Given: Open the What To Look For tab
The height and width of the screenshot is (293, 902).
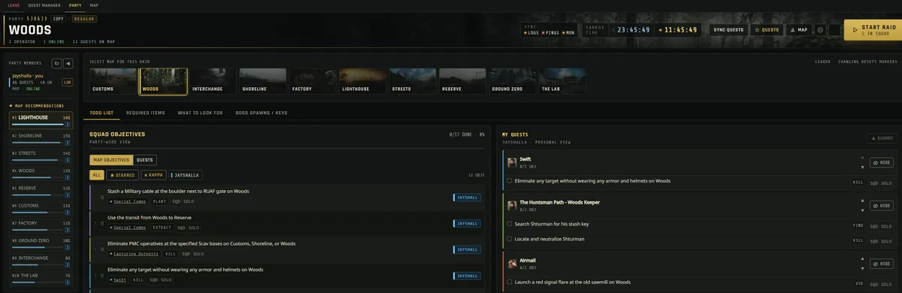Looking at the screenshot, I should click(x=200, y=113).
